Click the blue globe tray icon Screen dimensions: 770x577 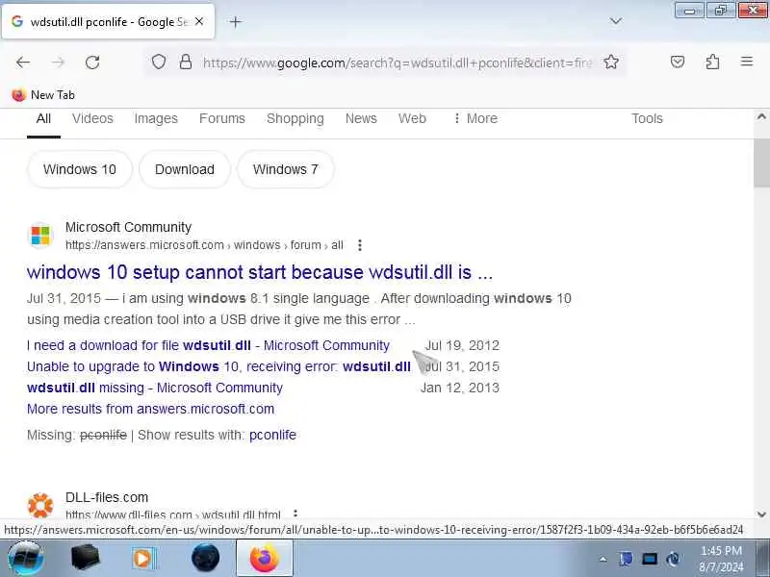coord(673,559)
